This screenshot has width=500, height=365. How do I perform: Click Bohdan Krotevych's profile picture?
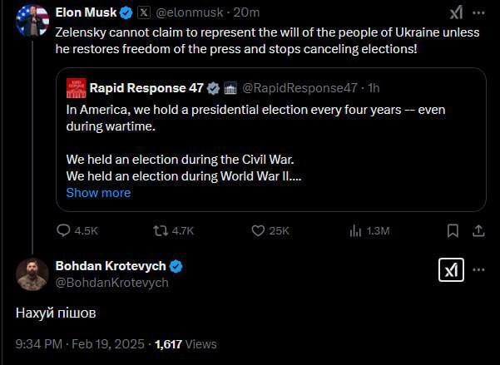[32, 274]
